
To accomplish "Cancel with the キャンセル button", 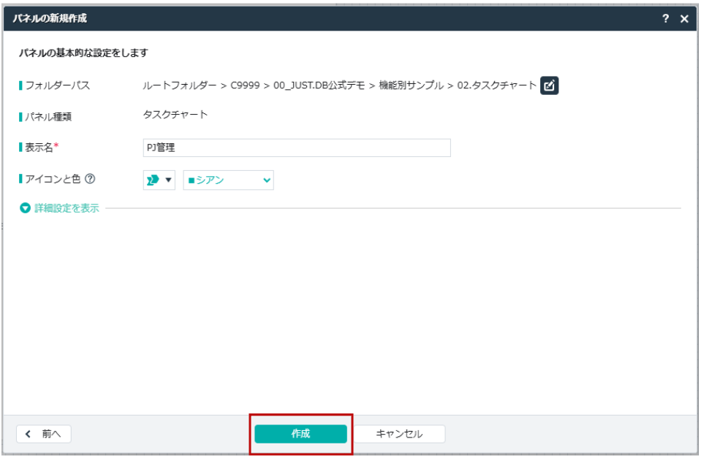I will (x=399, y=434).
